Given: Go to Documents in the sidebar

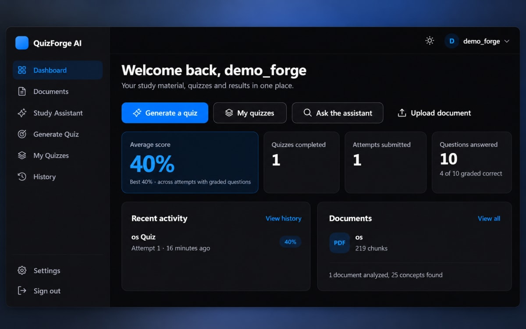Looking at the screenshot, I should (57, 92).
